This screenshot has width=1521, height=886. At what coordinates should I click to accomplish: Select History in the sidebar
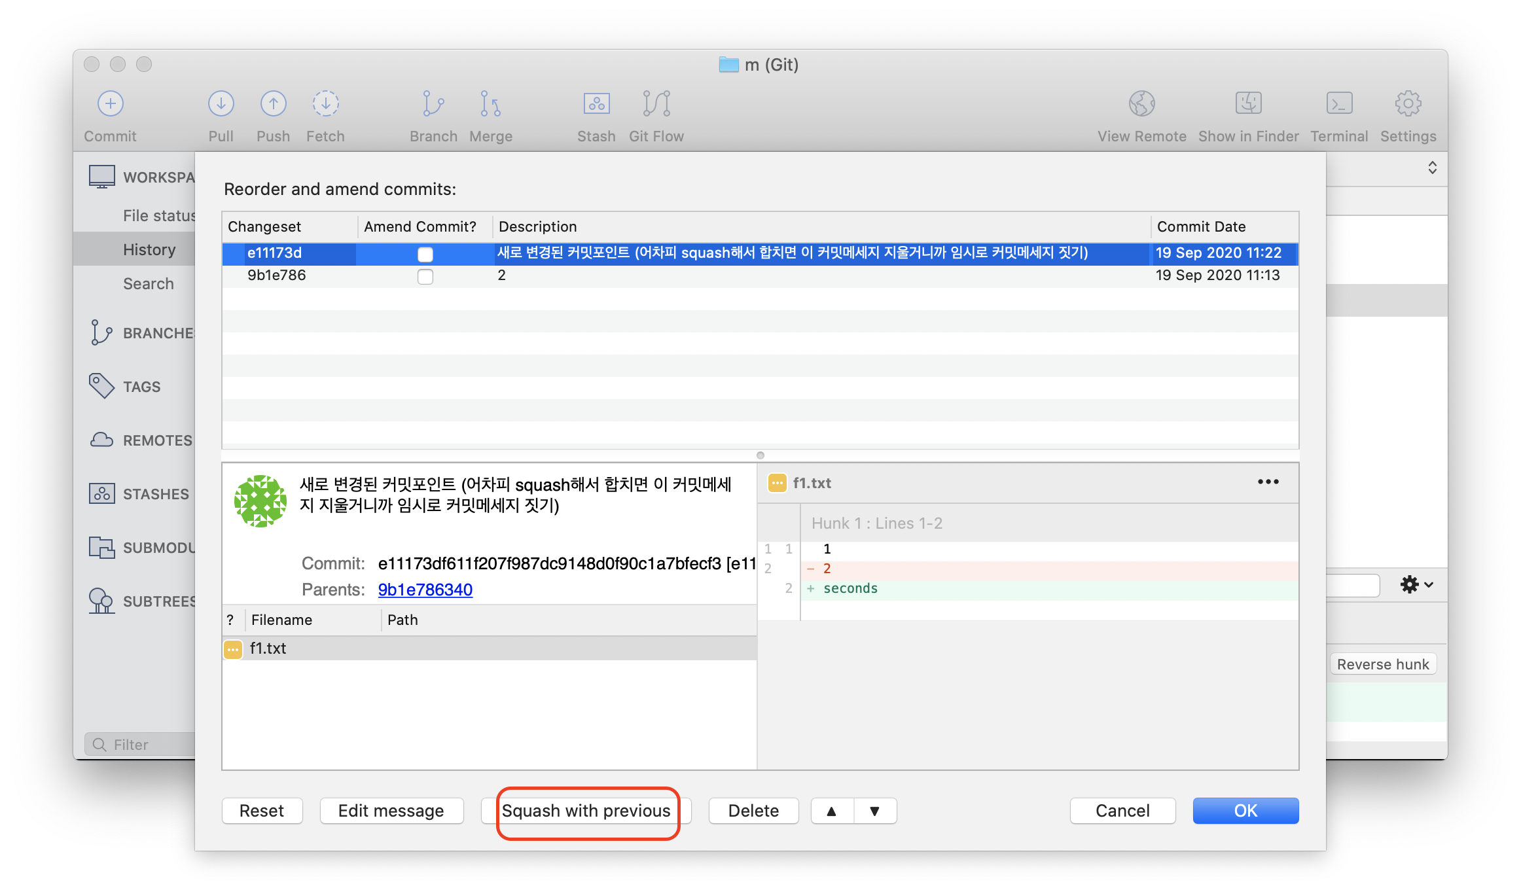pyautogui.click(x=149, y=249)
